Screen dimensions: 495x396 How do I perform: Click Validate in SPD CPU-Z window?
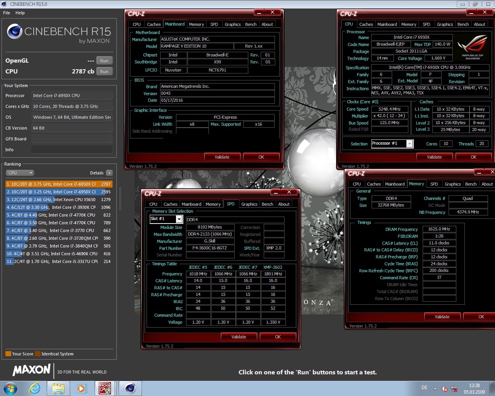[239, 337]
